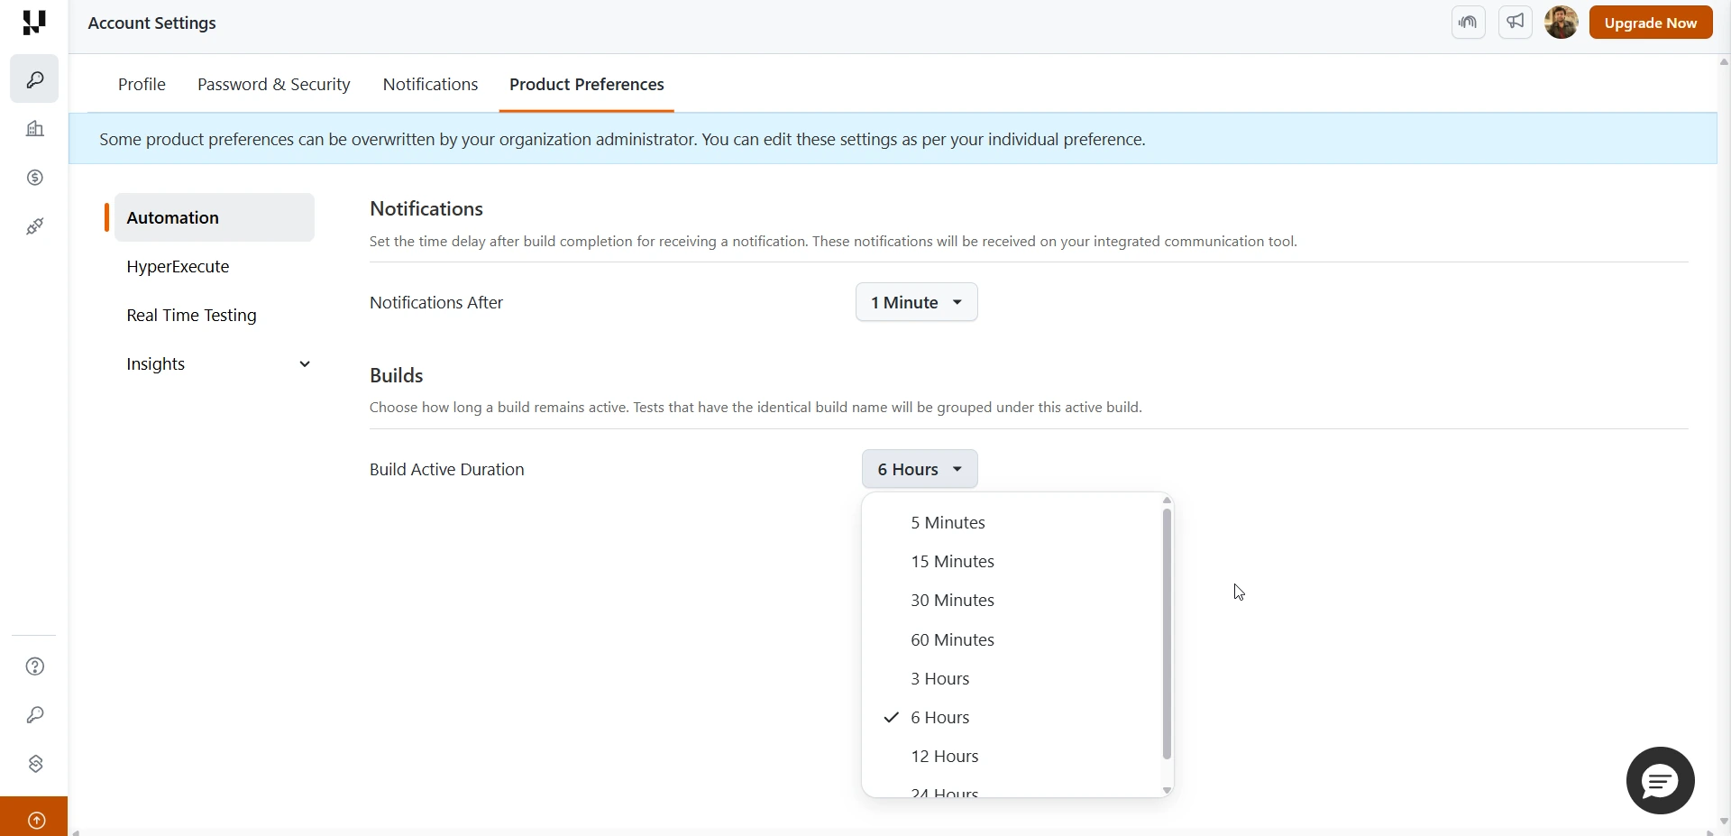Switch to the Password & Security tab
The height and width of the screenshot is (836, 1731).
point(274,85)
